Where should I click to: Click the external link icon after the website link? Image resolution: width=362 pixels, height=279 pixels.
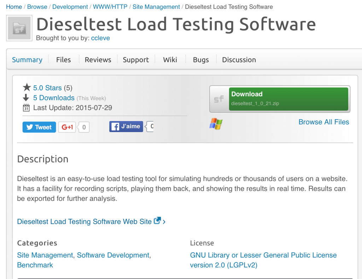(157, 220)
